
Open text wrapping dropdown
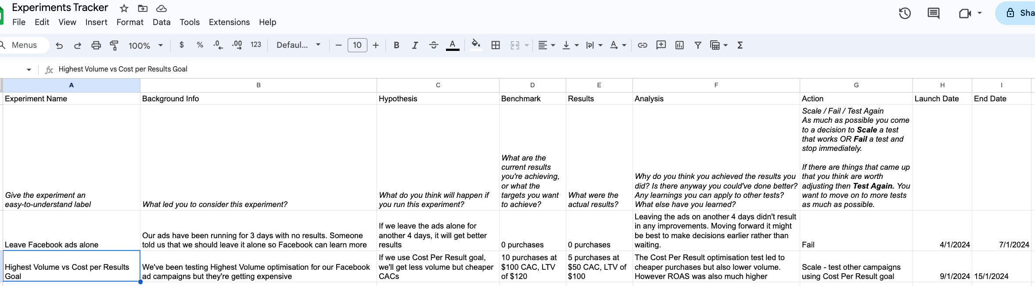pyautogui.click(x=594, y=45)
